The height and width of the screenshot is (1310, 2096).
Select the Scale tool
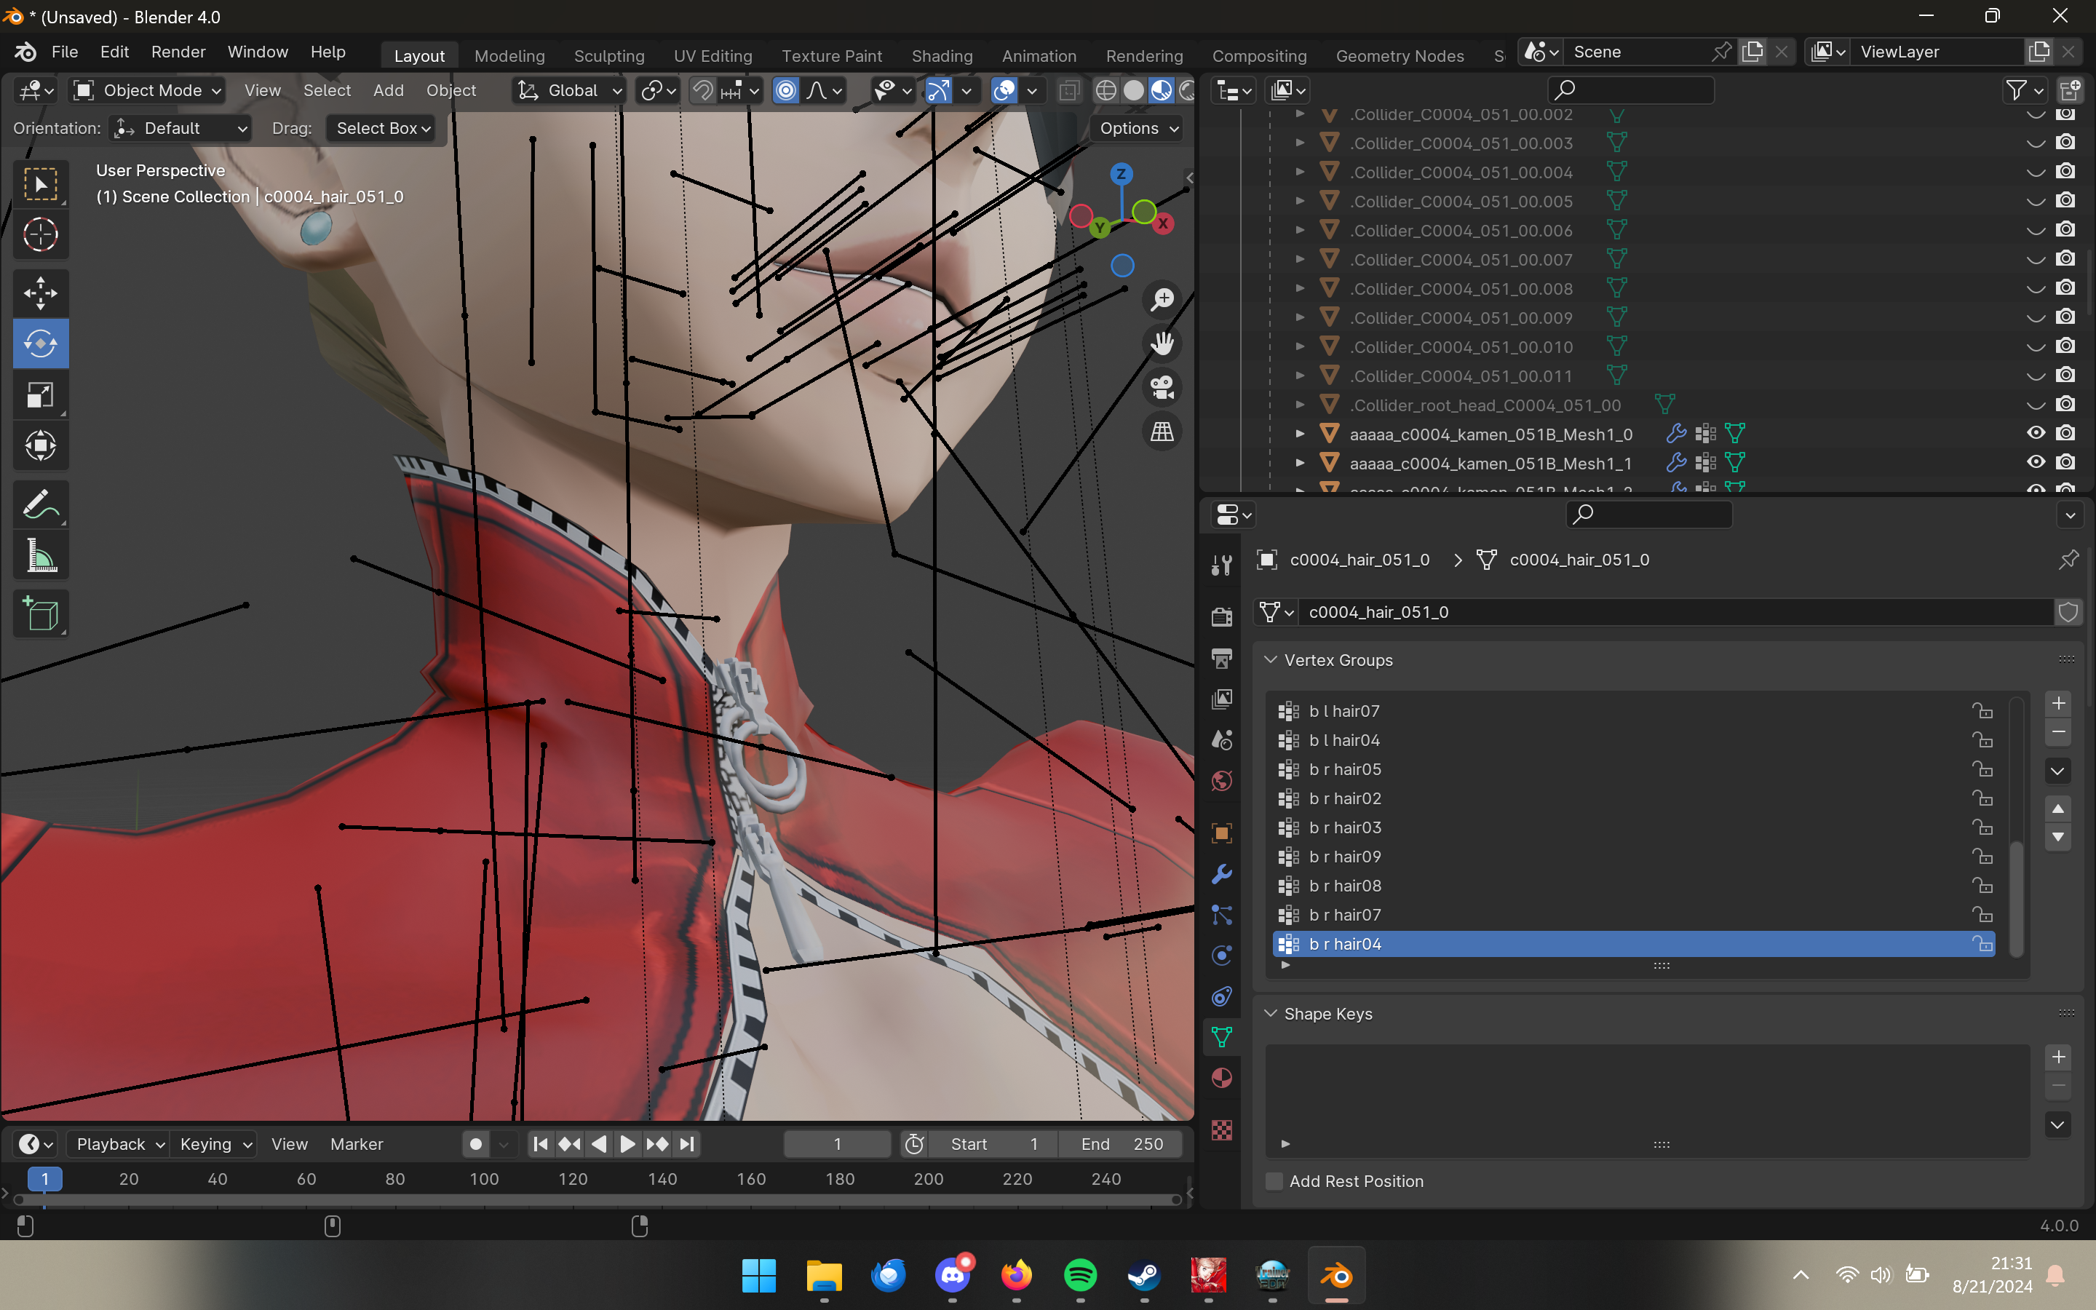pos(41,395)
